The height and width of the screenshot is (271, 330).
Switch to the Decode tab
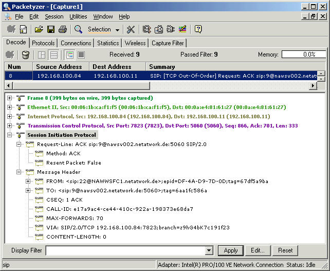point(16,42)
